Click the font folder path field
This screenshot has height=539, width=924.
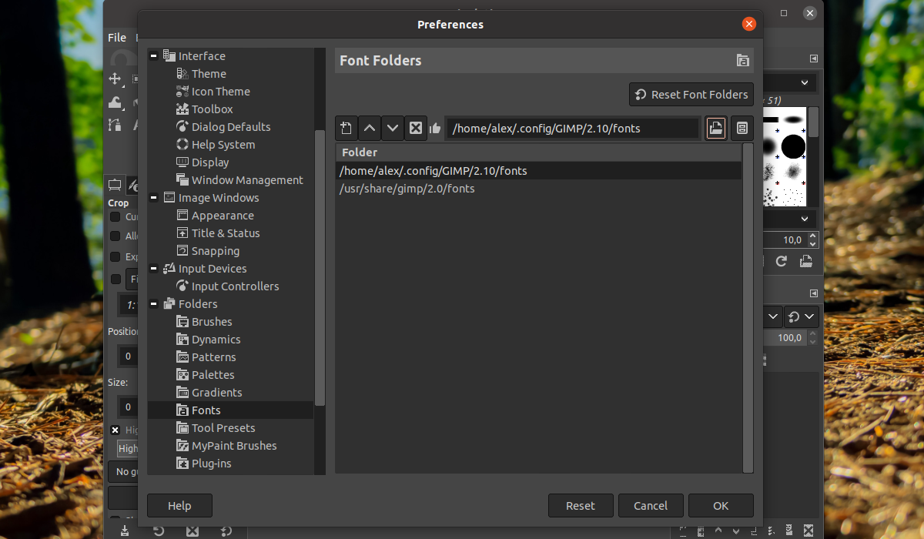click(572, 129)
